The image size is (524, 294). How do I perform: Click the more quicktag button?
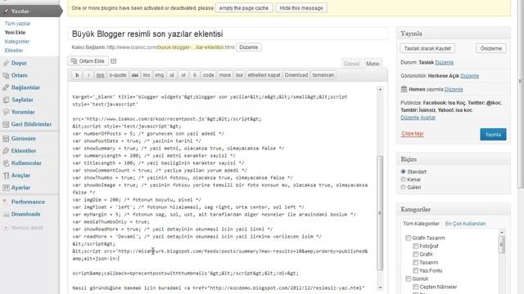coord(224,75)
